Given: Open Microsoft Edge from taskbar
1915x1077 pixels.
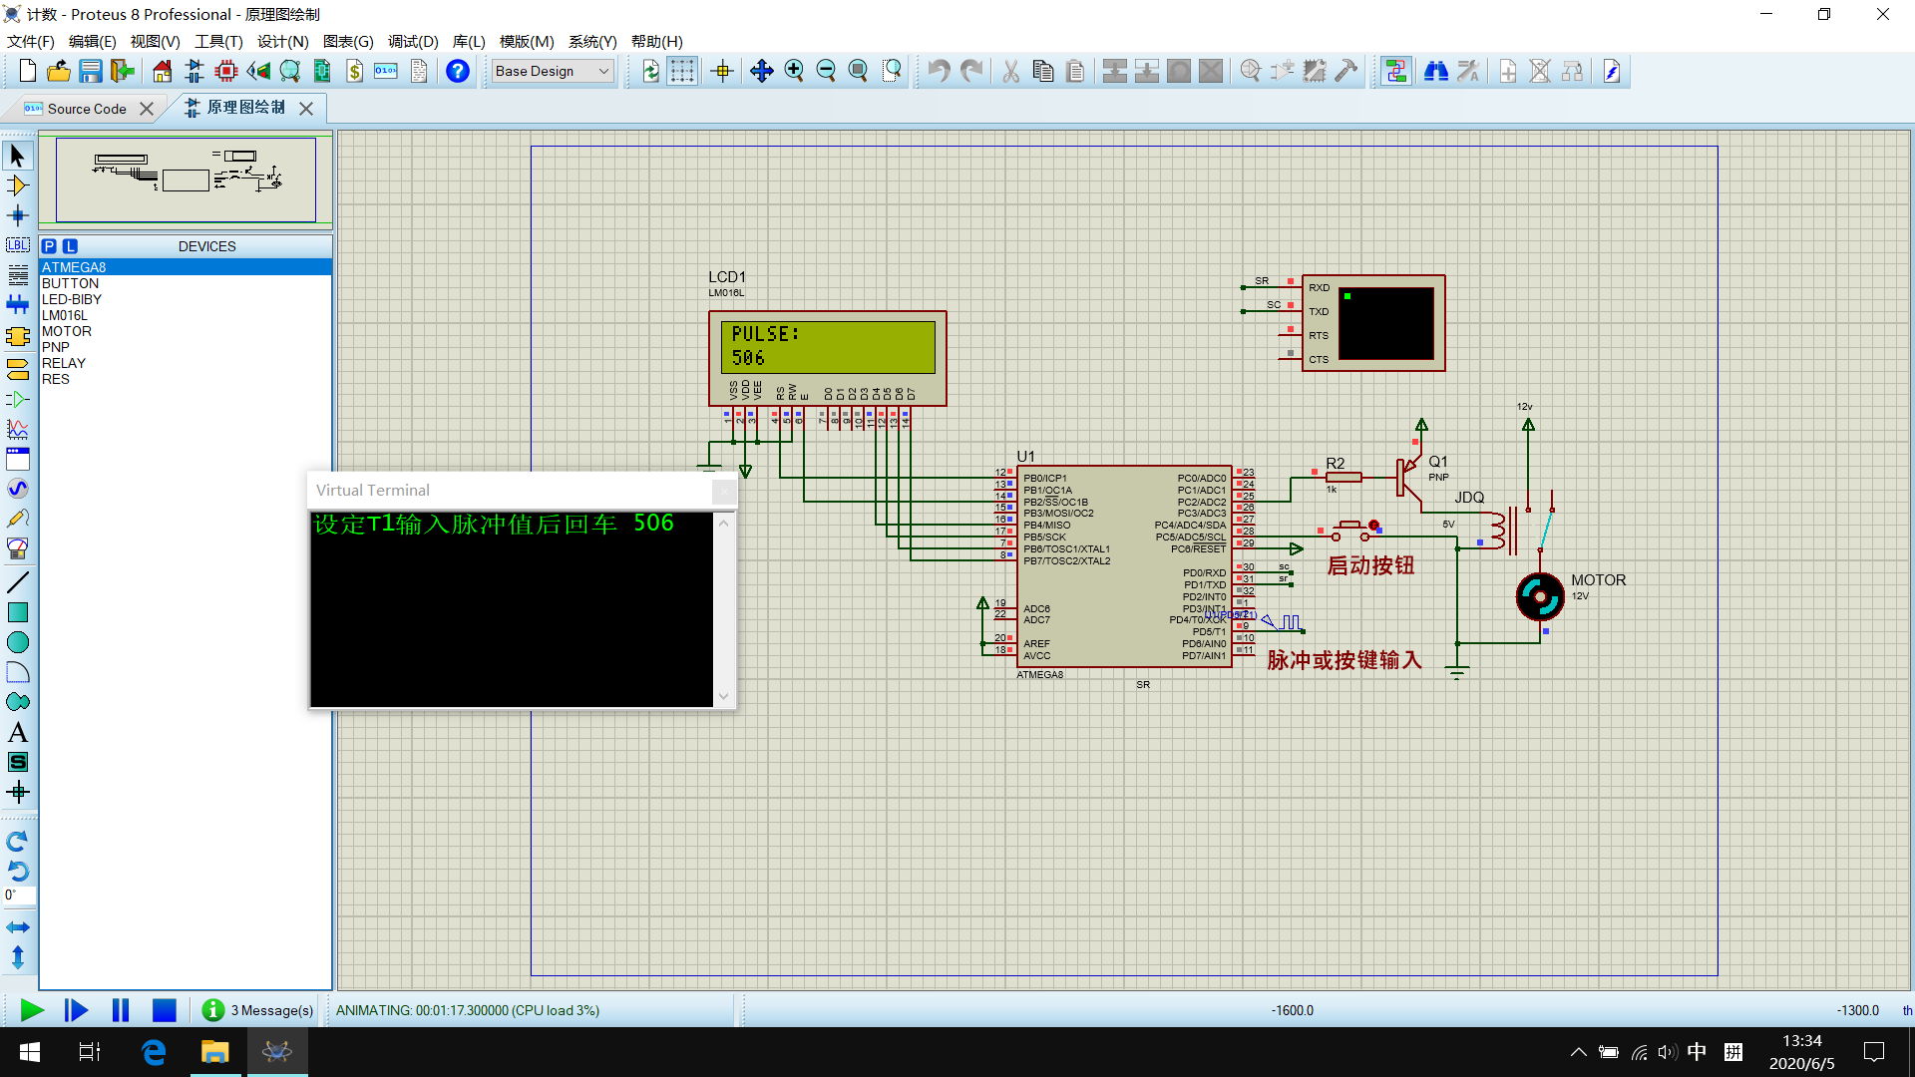Looking at the screenshot, I should [x=154, y=1052].
